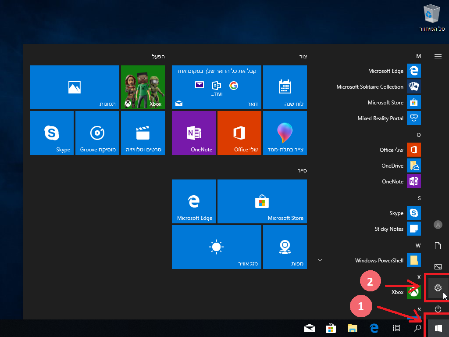
Task: Open Pictures from the Start rail
Action: click(x=438, y=267)
